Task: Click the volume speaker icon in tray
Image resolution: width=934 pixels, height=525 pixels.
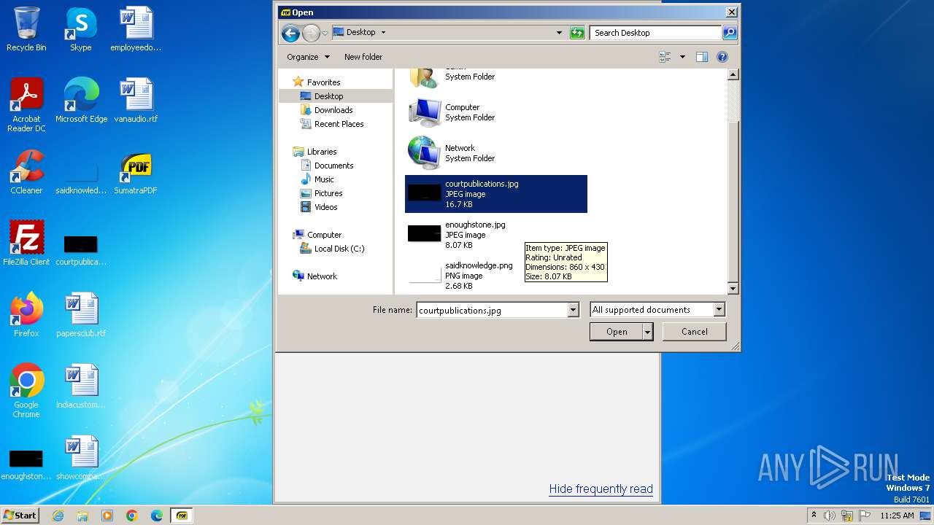Action: tap(830, 516)
